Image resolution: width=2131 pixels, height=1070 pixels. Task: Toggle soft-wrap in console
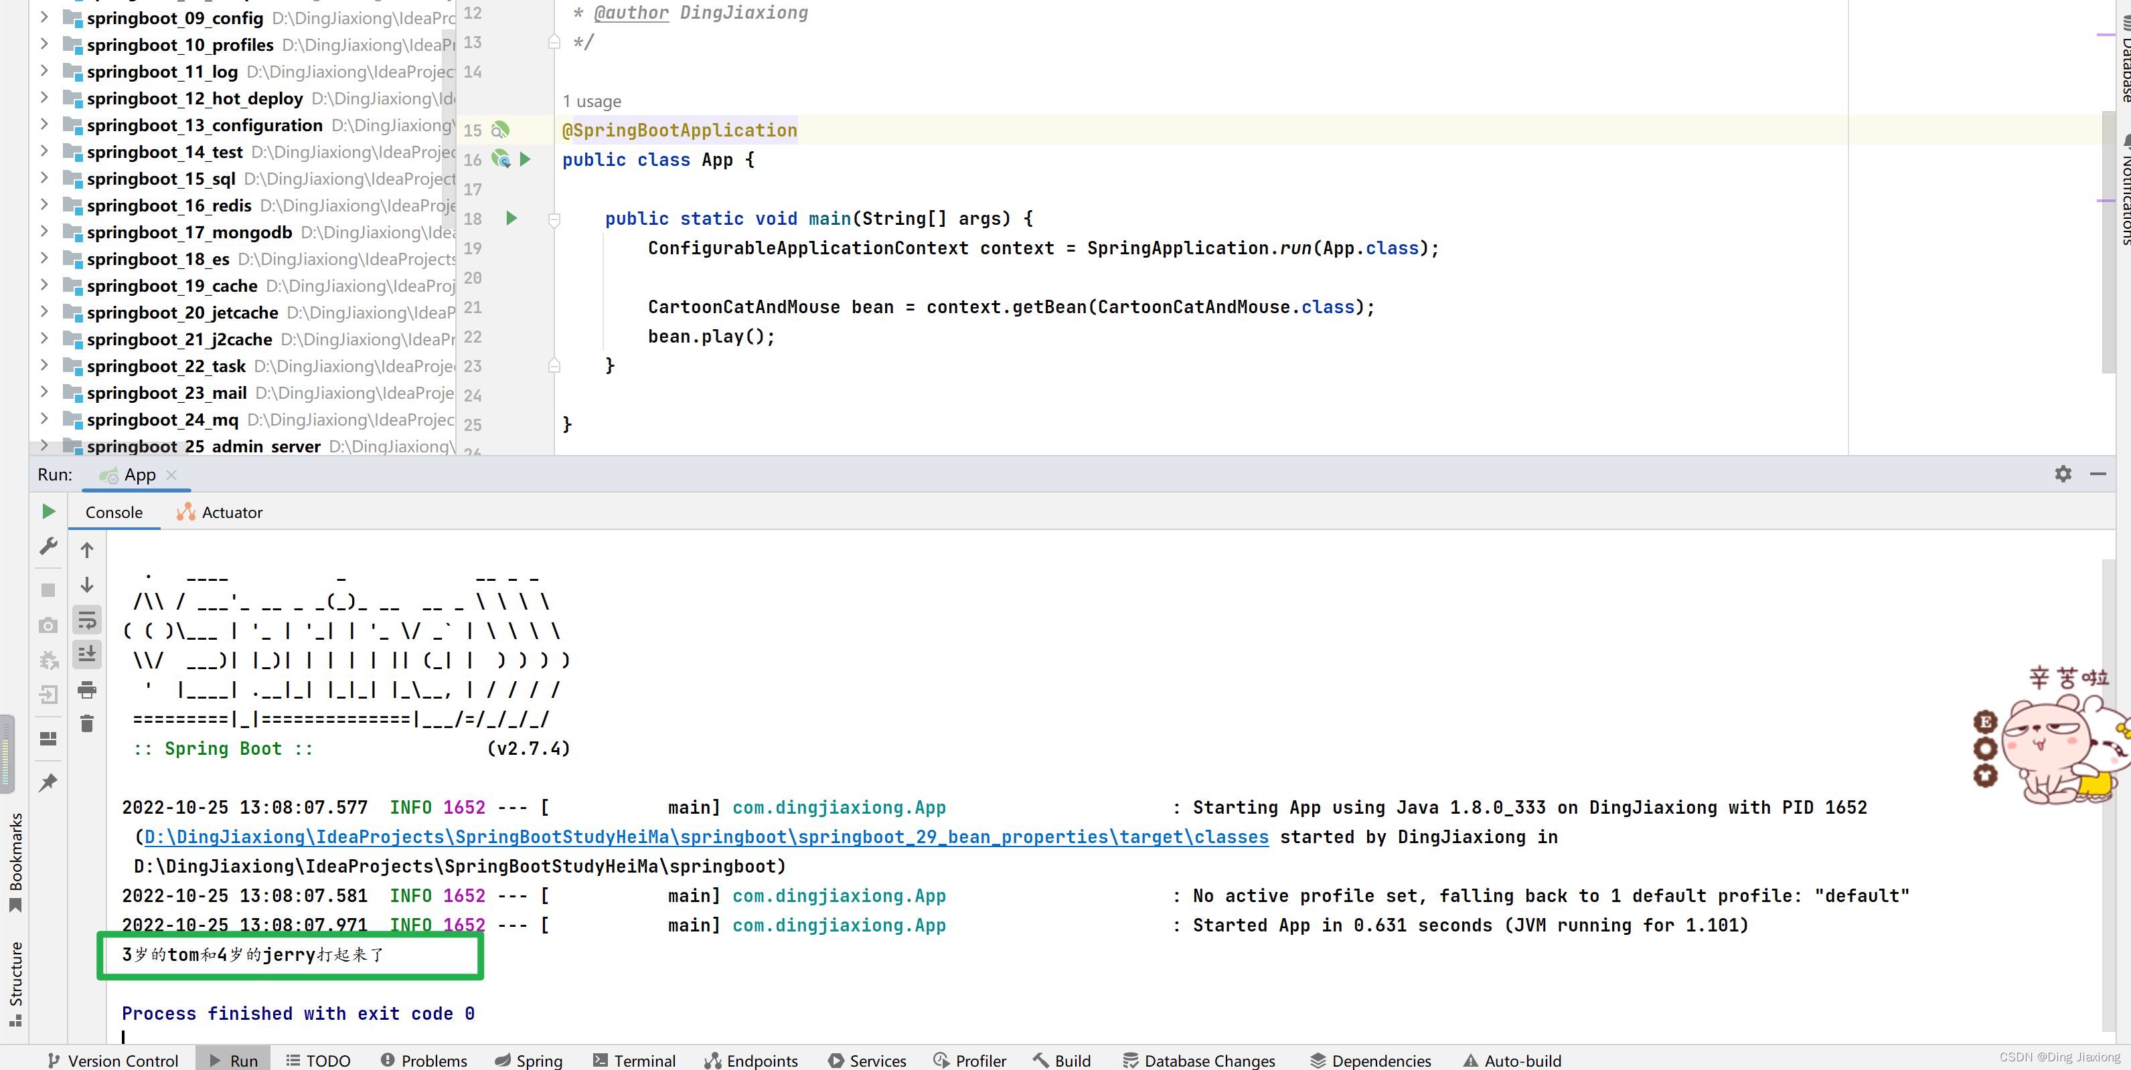pos(87,620)
